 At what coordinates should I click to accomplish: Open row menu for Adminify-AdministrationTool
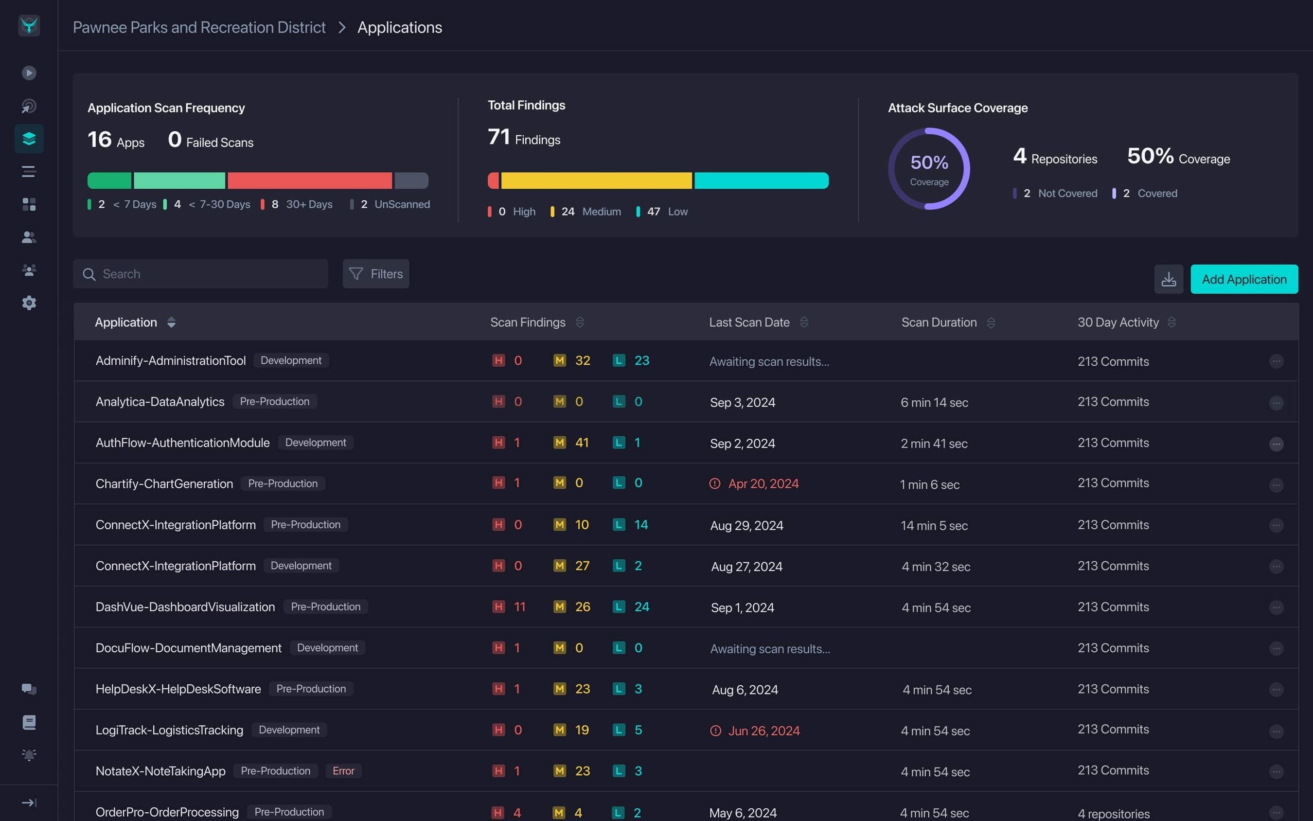tap(1276, 361)
